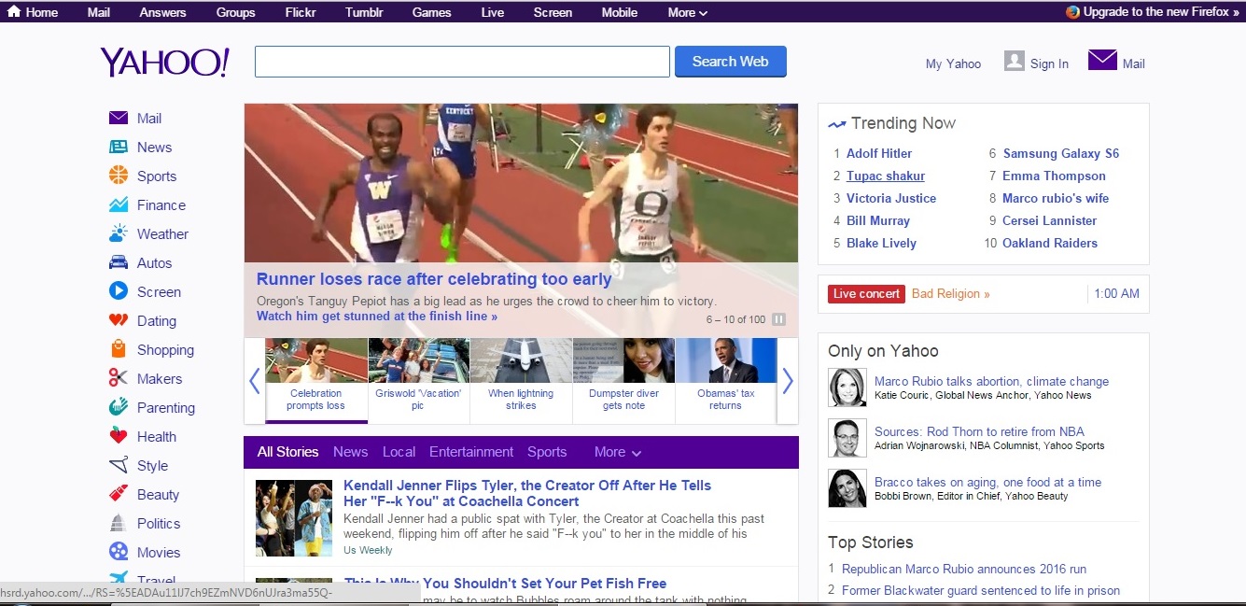Click the Upgrade to the new Firefox link
This screenshot has height=606, width=1246.
(1161, 12)
